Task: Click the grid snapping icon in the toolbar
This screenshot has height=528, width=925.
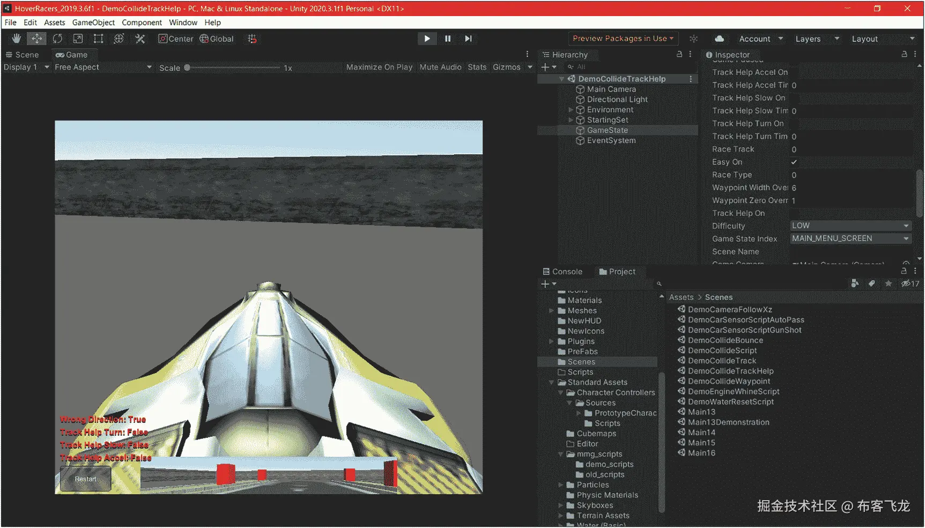Action: 252,39
